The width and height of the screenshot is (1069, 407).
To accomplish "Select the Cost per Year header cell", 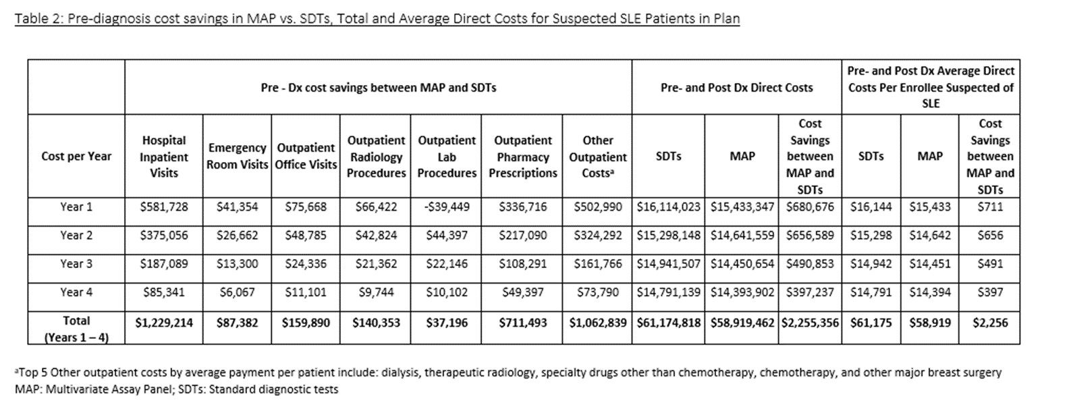I will 76,156.
